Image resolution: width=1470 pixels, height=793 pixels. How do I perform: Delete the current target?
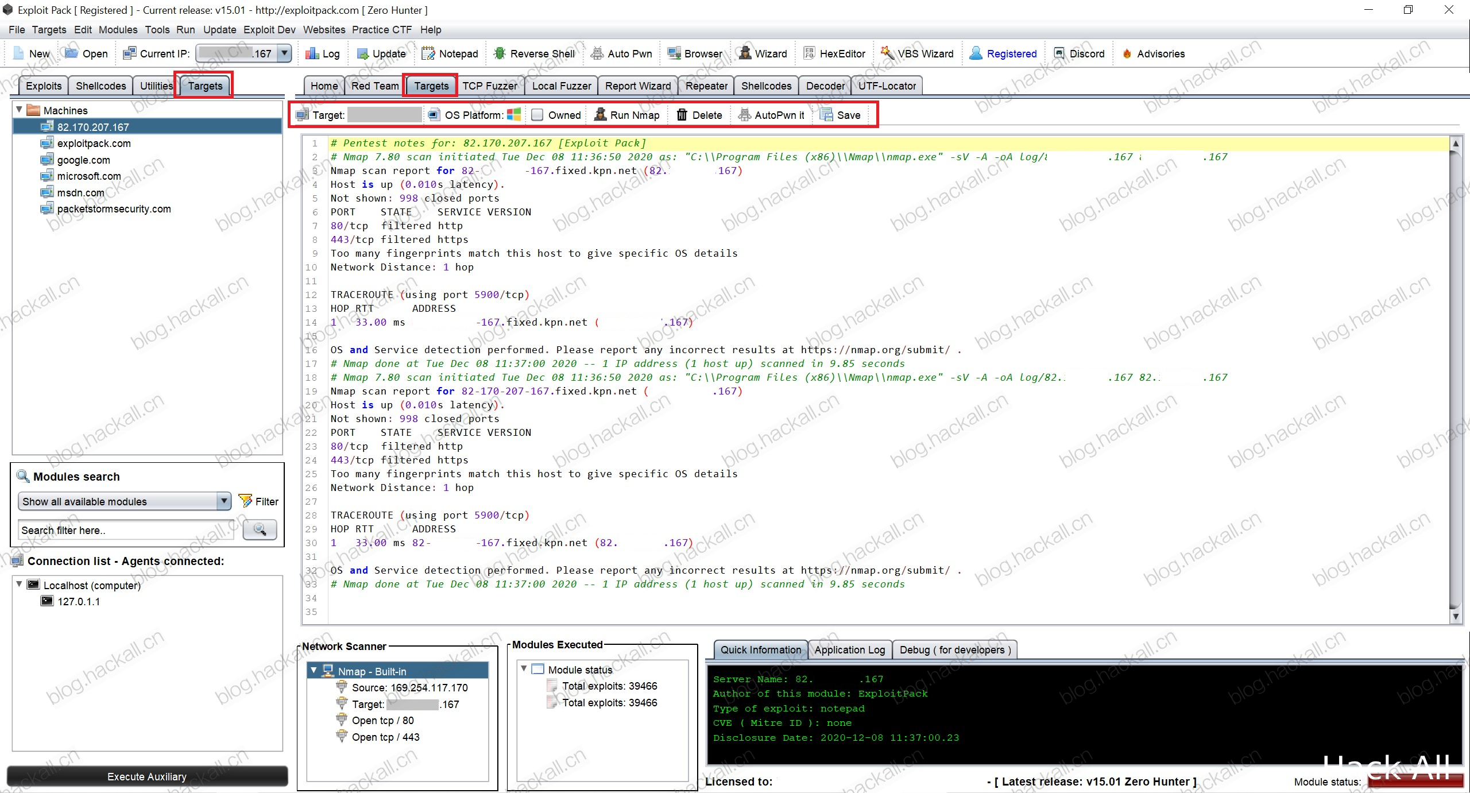pyautogui.click(x=699, y=115)
